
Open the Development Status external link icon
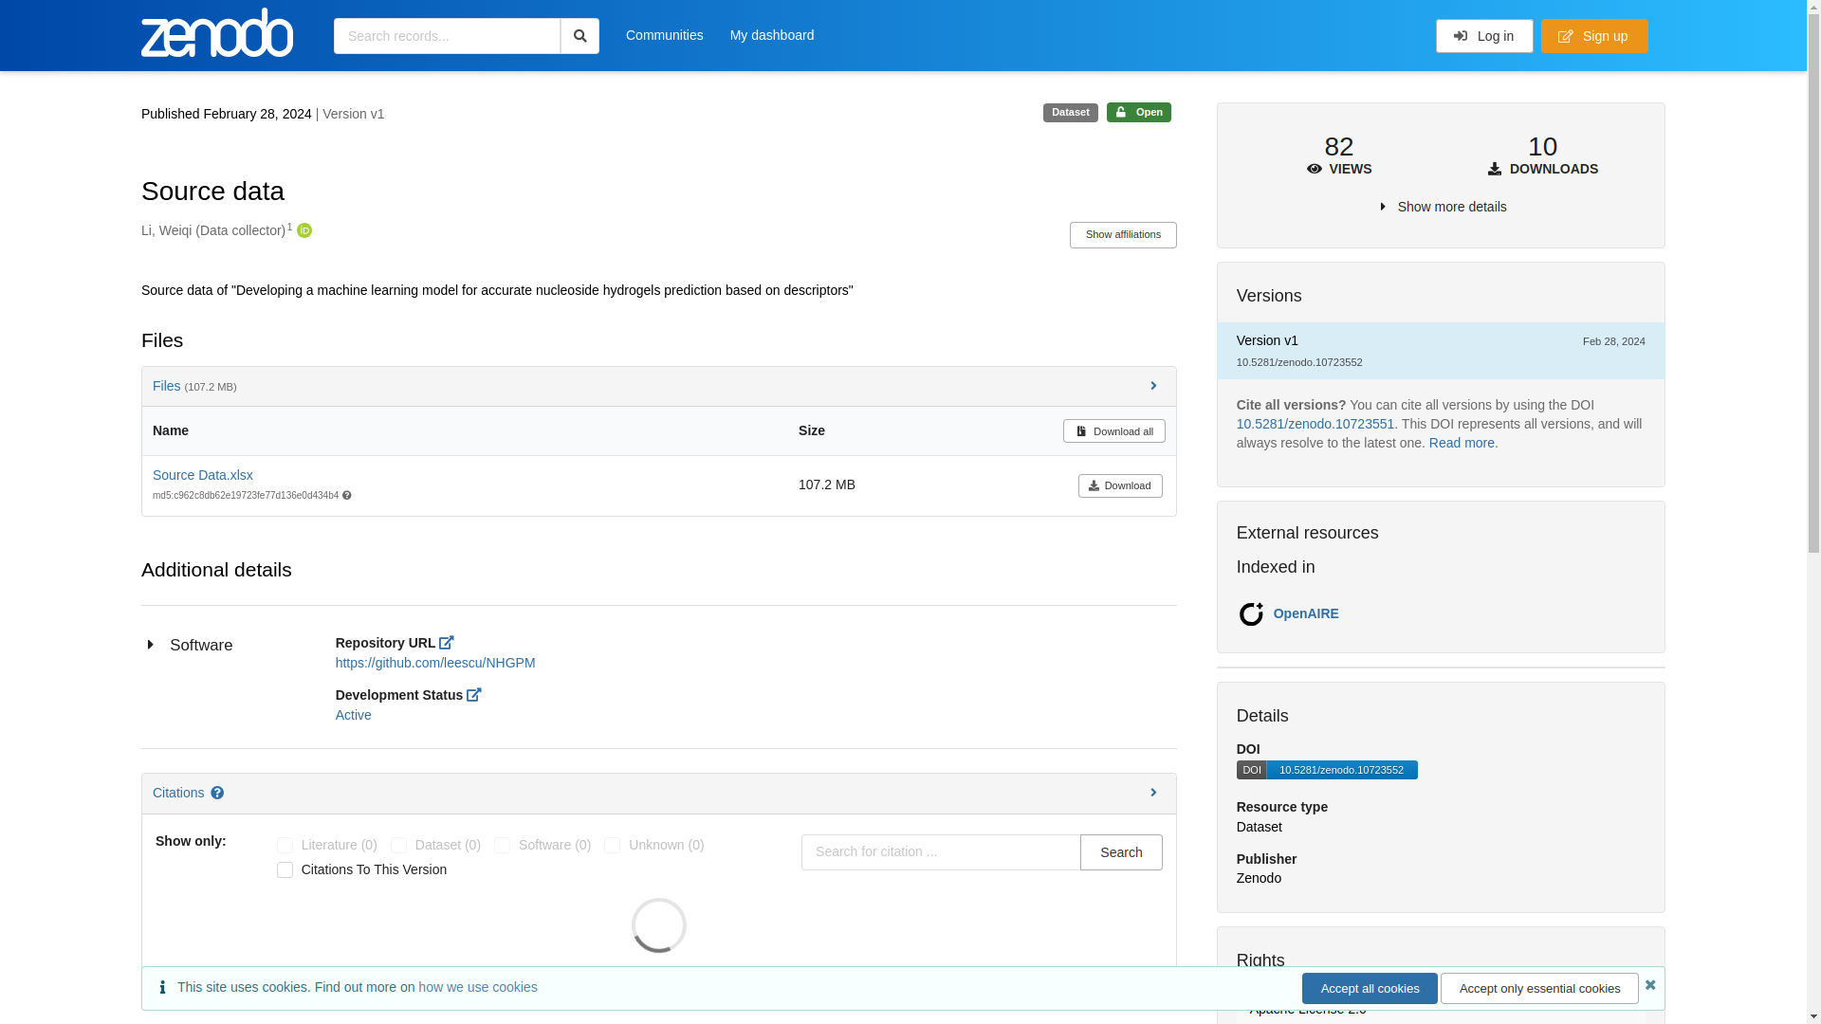coord(474,695)
